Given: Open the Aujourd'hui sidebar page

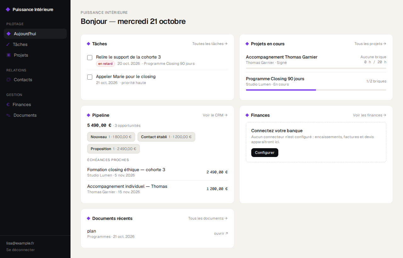Looking at the screenshot, I should click(35, 34).
